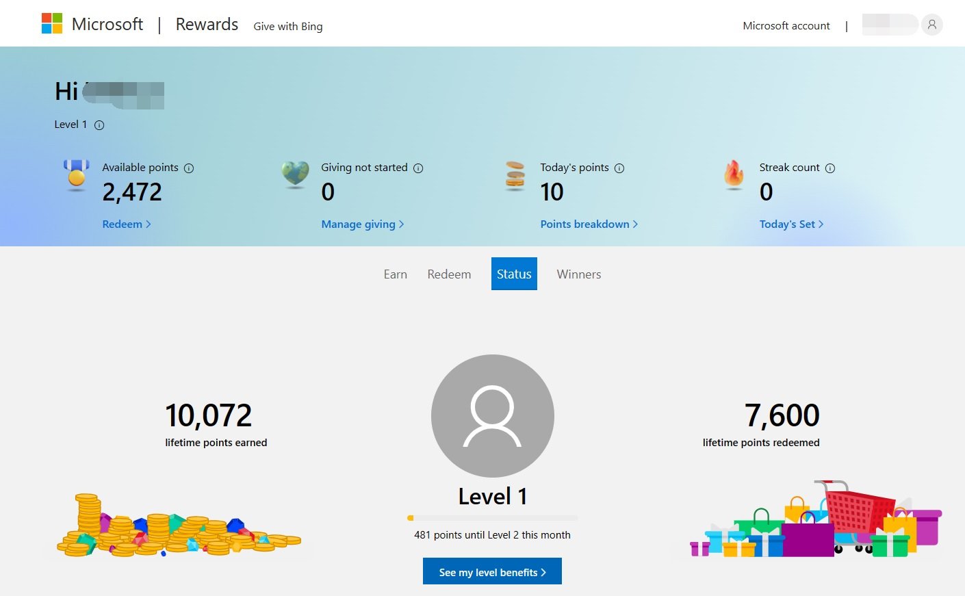Open the Manage giving link
965x596 pixels.
coord(363,224)
